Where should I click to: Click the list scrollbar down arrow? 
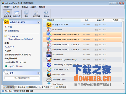coord(123,84)
